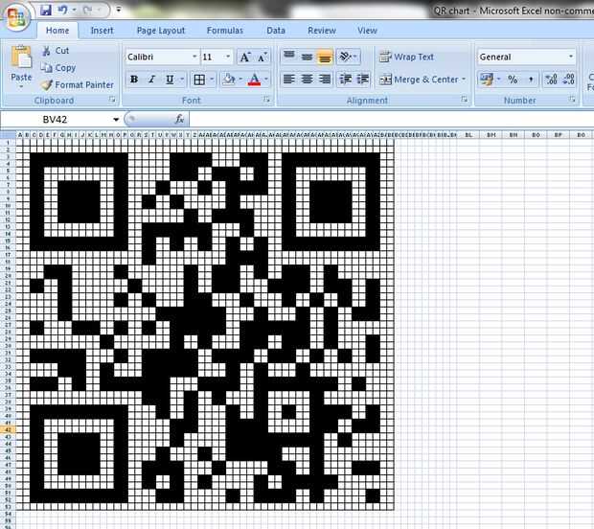Click the Calibri font name box
The image size is (594, 529).
158,57
